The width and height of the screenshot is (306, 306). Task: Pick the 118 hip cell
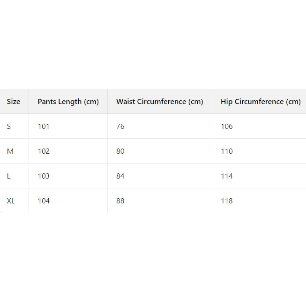tap(227, 201)
